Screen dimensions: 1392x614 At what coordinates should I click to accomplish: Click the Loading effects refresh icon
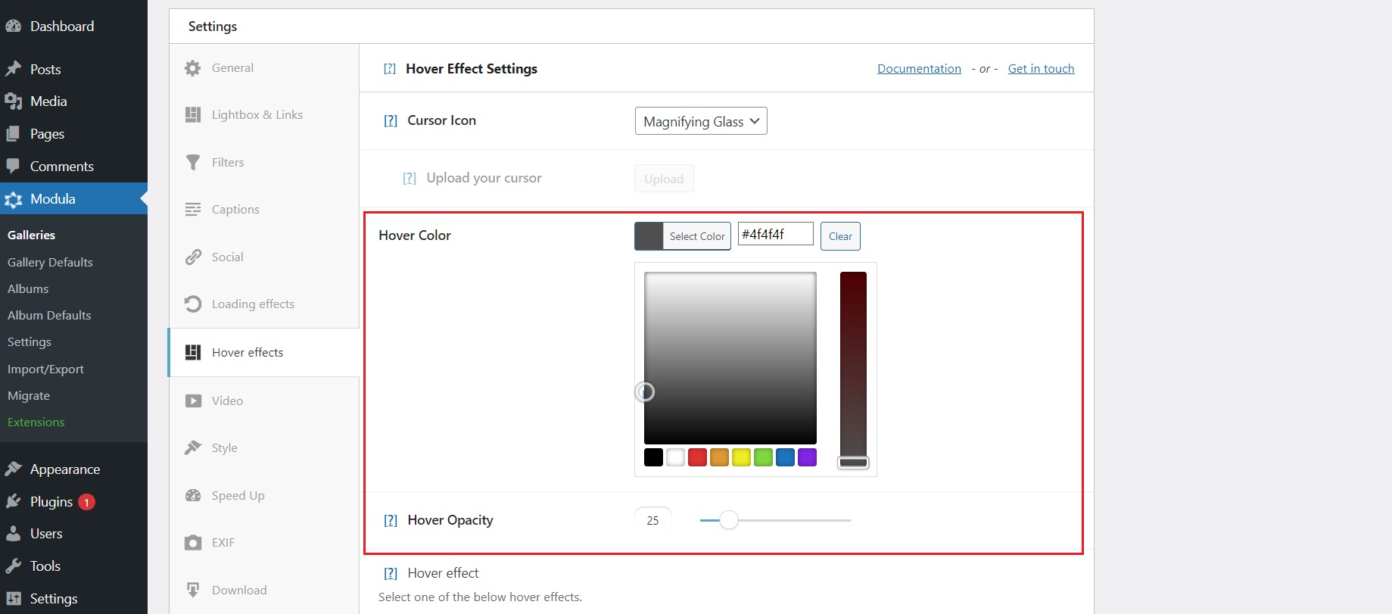coord(193,304)
